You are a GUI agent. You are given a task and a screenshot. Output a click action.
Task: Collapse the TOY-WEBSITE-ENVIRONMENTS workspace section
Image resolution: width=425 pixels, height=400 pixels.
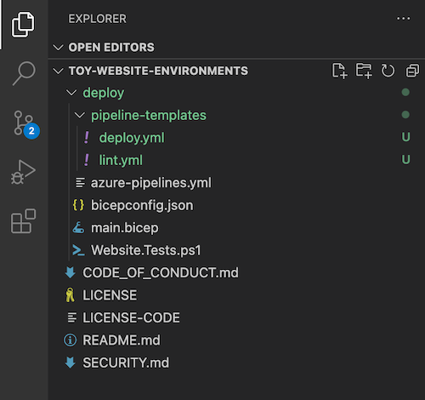coord(58,71)
